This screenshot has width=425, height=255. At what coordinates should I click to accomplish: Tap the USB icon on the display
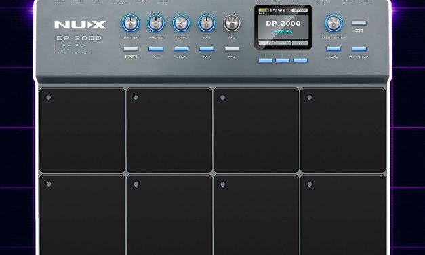(x=275, y=10)
